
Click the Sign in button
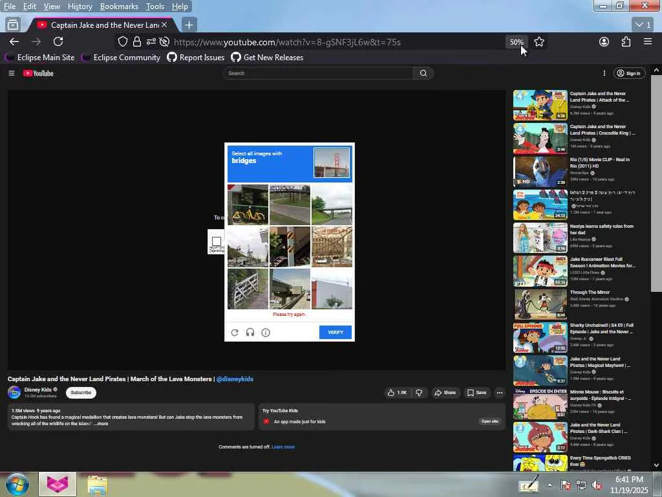(x=629, y=73)
